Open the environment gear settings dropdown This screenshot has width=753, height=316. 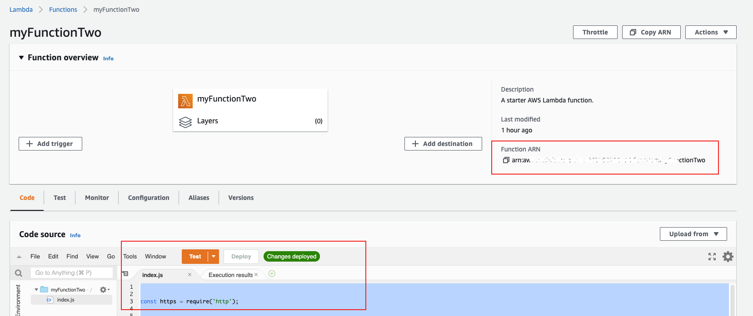105,290
